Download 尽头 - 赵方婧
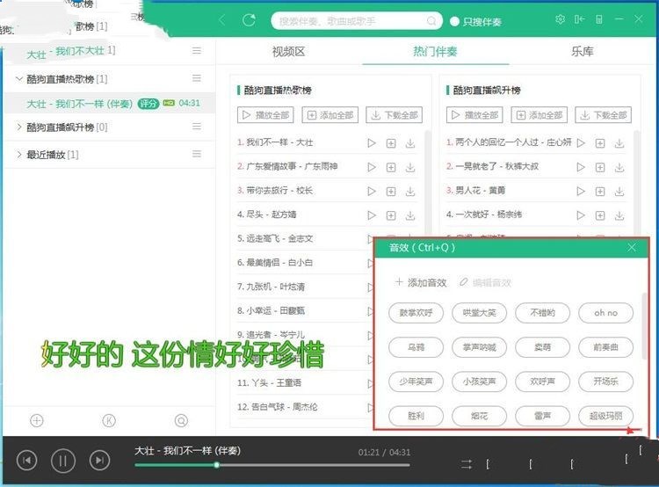The image size is (659, 487). coord(410,215)
